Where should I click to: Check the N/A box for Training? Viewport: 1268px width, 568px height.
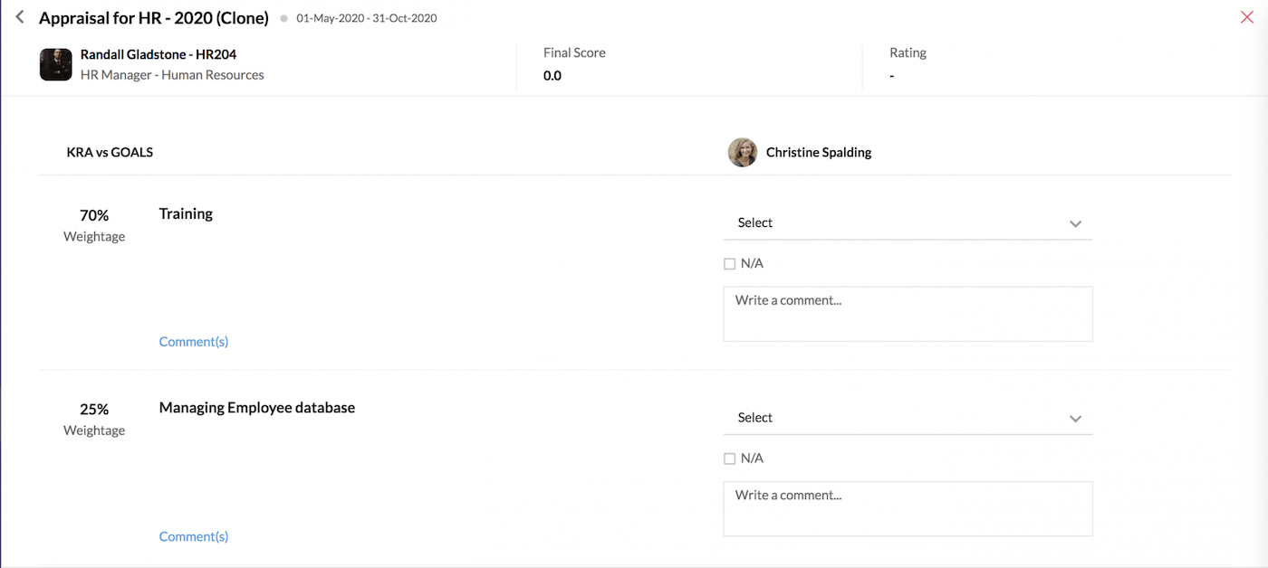[x=730, y=264]
